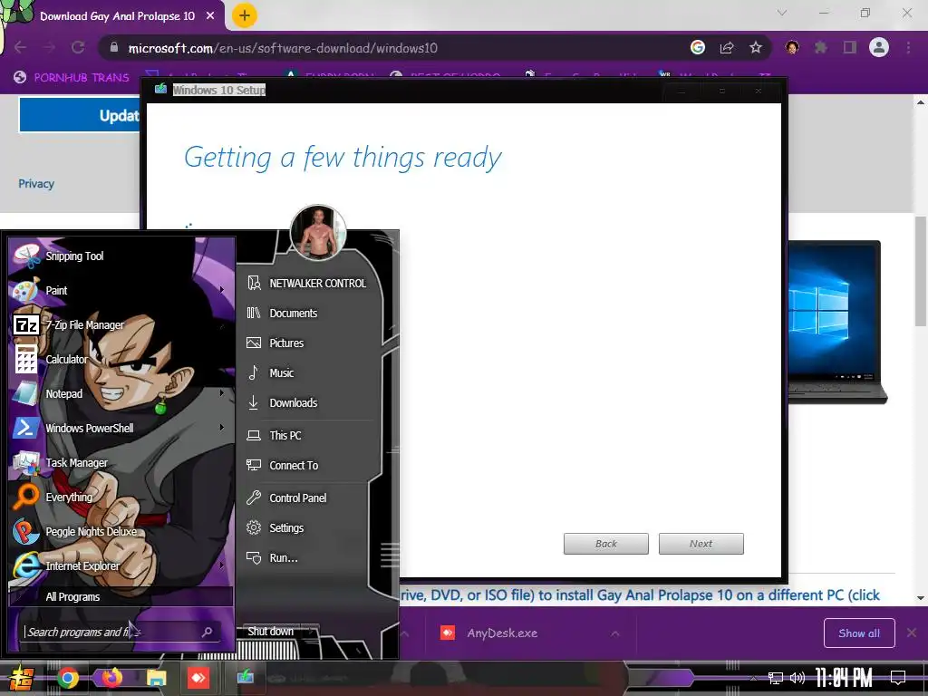Click Show all downloads button
The width and height of the screenshot is (928, 696).
pyautogui.click(x=859, y=633)
